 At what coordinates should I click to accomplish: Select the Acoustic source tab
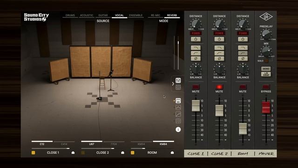pos(87,15)
